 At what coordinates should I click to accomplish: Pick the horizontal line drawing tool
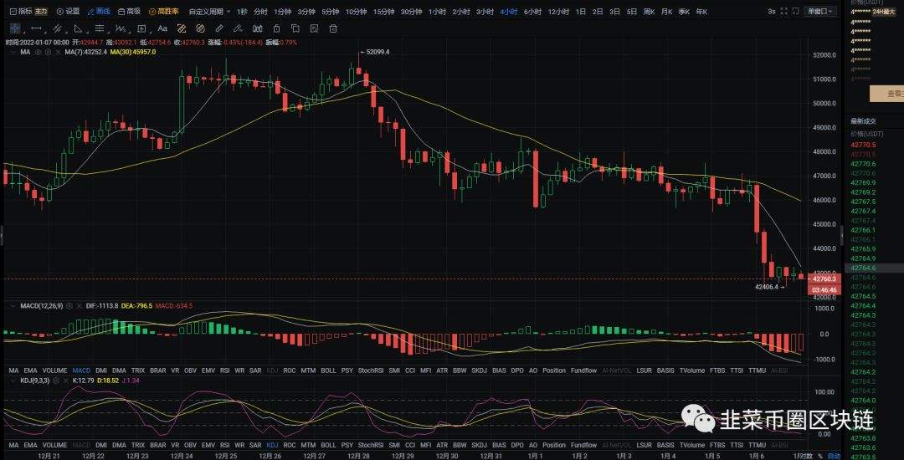(x=36, y=28)
